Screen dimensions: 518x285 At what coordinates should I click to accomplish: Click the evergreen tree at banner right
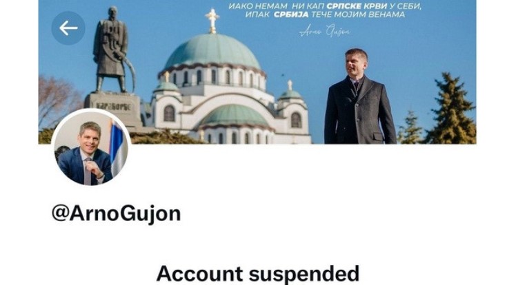coord(452,109)
